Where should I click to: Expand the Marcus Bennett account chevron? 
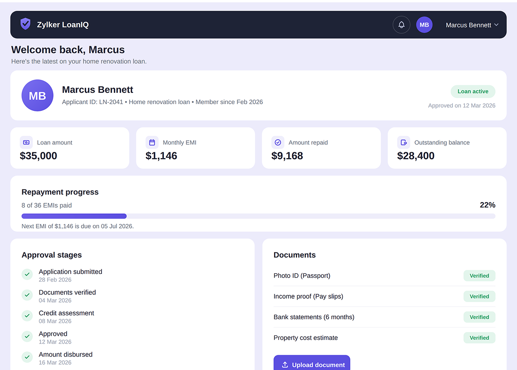pyautogui.click(x=496, y=25)
